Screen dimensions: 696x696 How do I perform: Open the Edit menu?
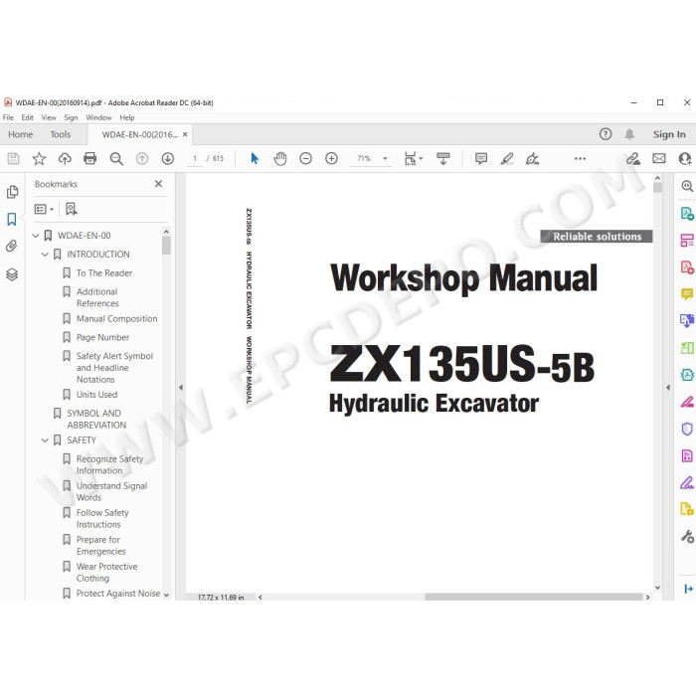coord(28,117)
